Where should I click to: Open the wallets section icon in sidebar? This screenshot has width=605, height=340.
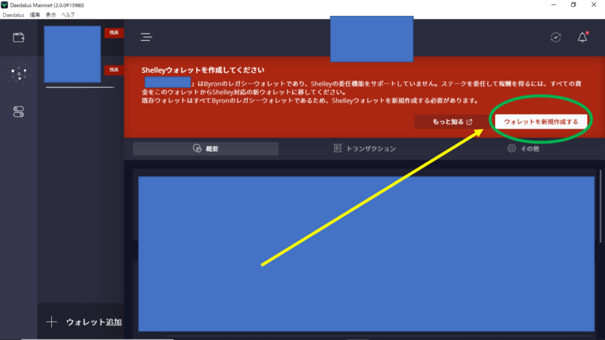(x=18, y=37)
